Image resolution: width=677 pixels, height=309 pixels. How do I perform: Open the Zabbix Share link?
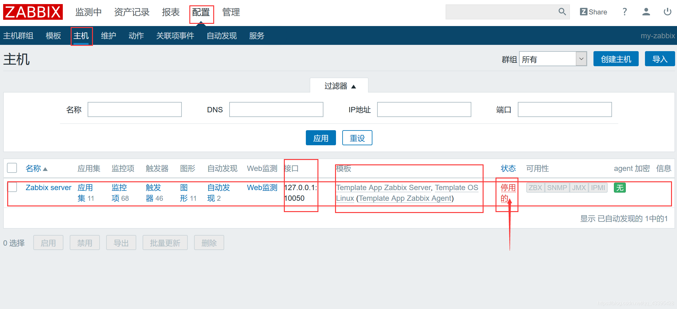click(593, 12)
